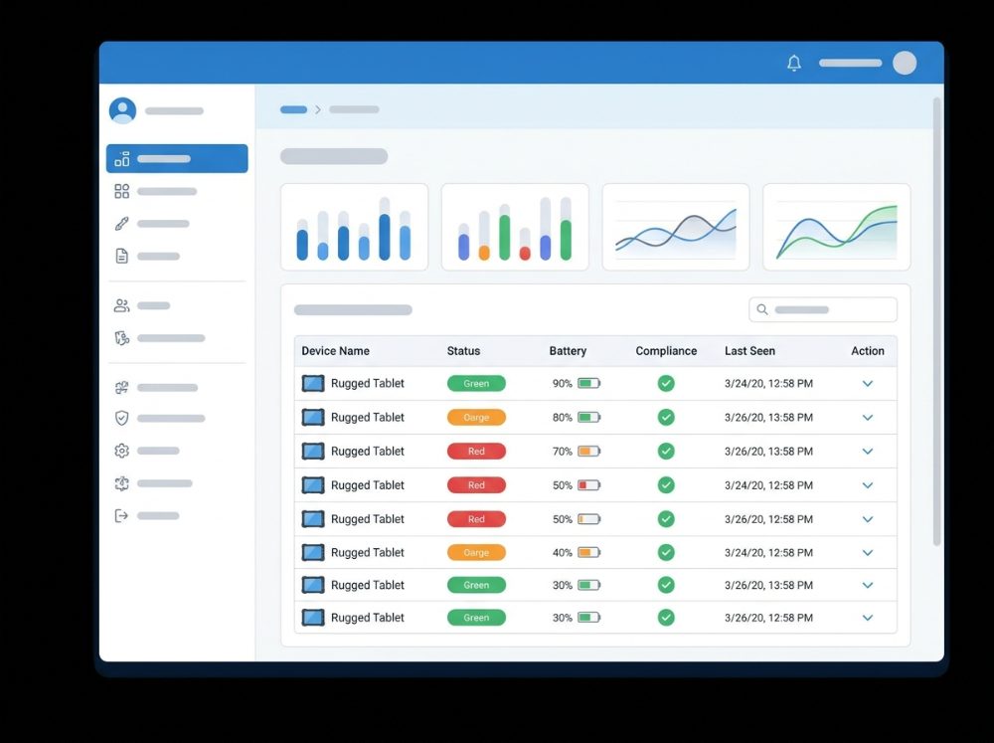Focus the search field above the device table
Viewport: 994px width, 743px height.
click(x=823, y=309)
